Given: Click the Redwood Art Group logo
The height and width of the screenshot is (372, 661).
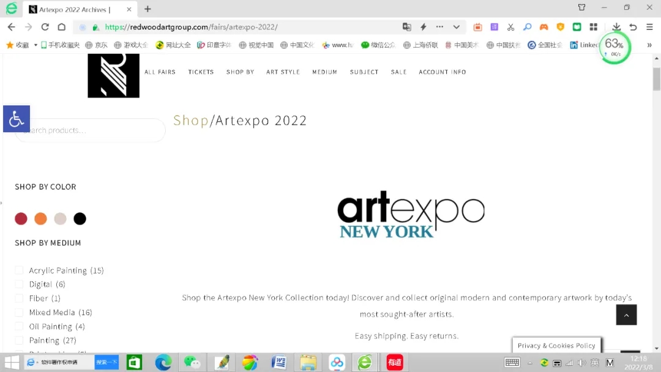Looking at the screenshot, I should (113, 75).
